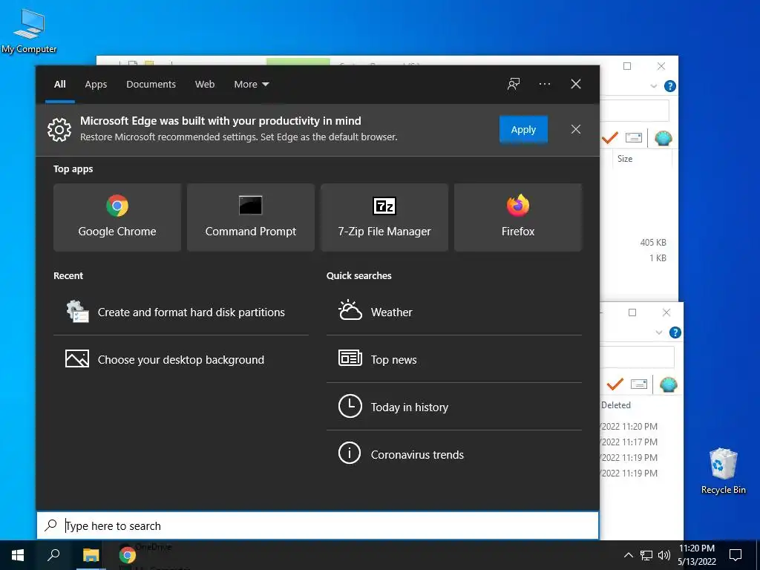Image resolution: width=760 pixels, height=570 pixels.
Task: Click red checkmark in upper Explorer toolbar
Action: [x=610, y=138]
